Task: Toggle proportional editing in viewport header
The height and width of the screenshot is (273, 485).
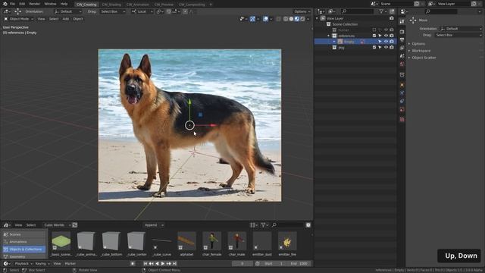Action: [x=185, y=11]
